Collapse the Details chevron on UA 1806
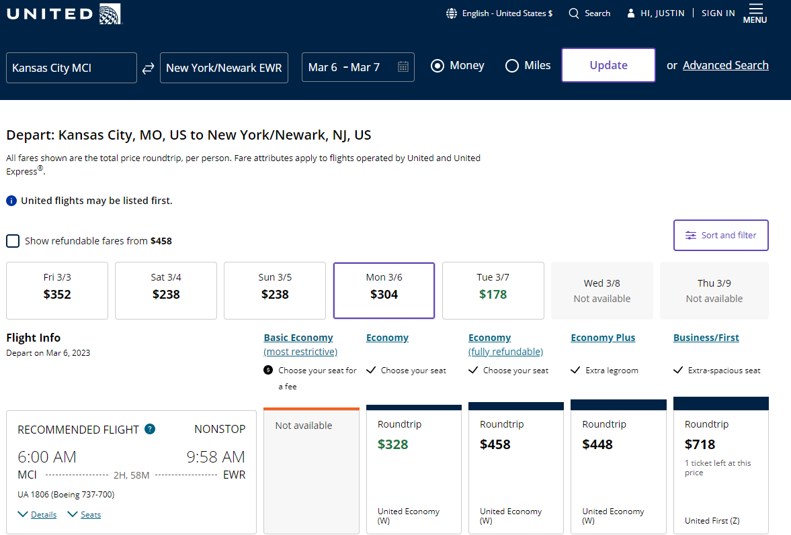This screenshot has height=535, width=791. 24,514
